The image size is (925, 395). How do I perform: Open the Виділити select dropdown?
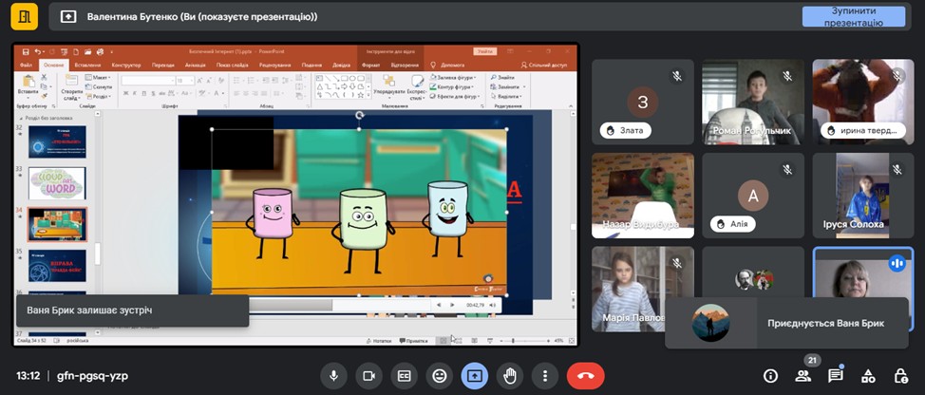[506, 96]
